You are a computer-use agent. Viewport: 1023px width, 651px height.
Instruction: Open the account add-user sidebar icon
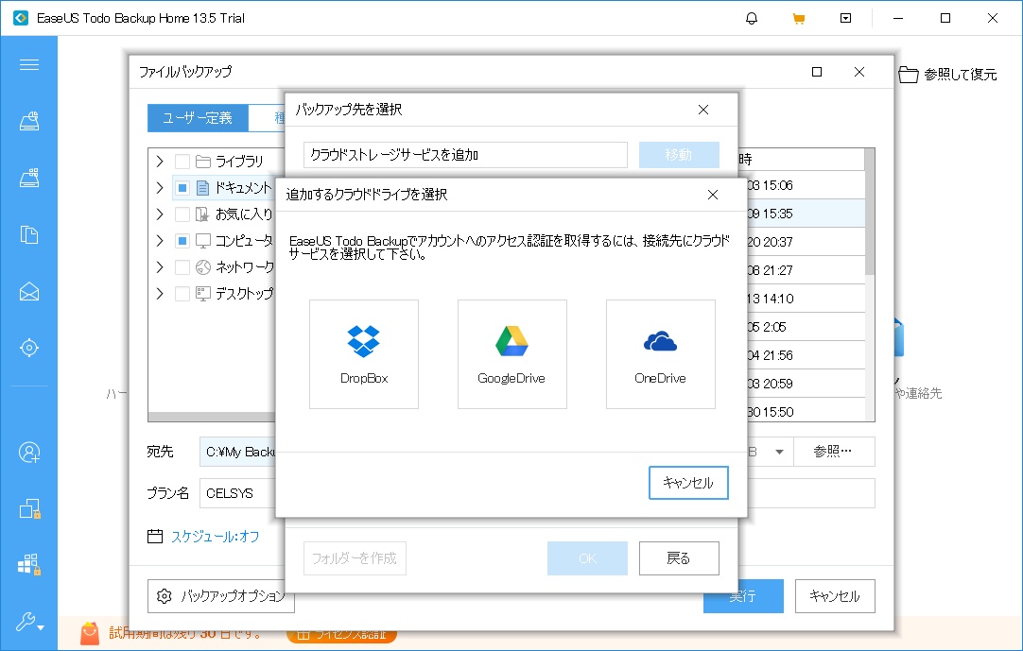(x=29, y=452)
